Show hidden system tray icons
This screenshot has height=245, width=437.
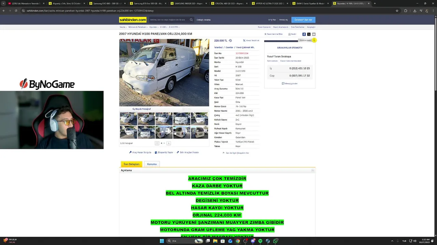click(x=392, y=241)
